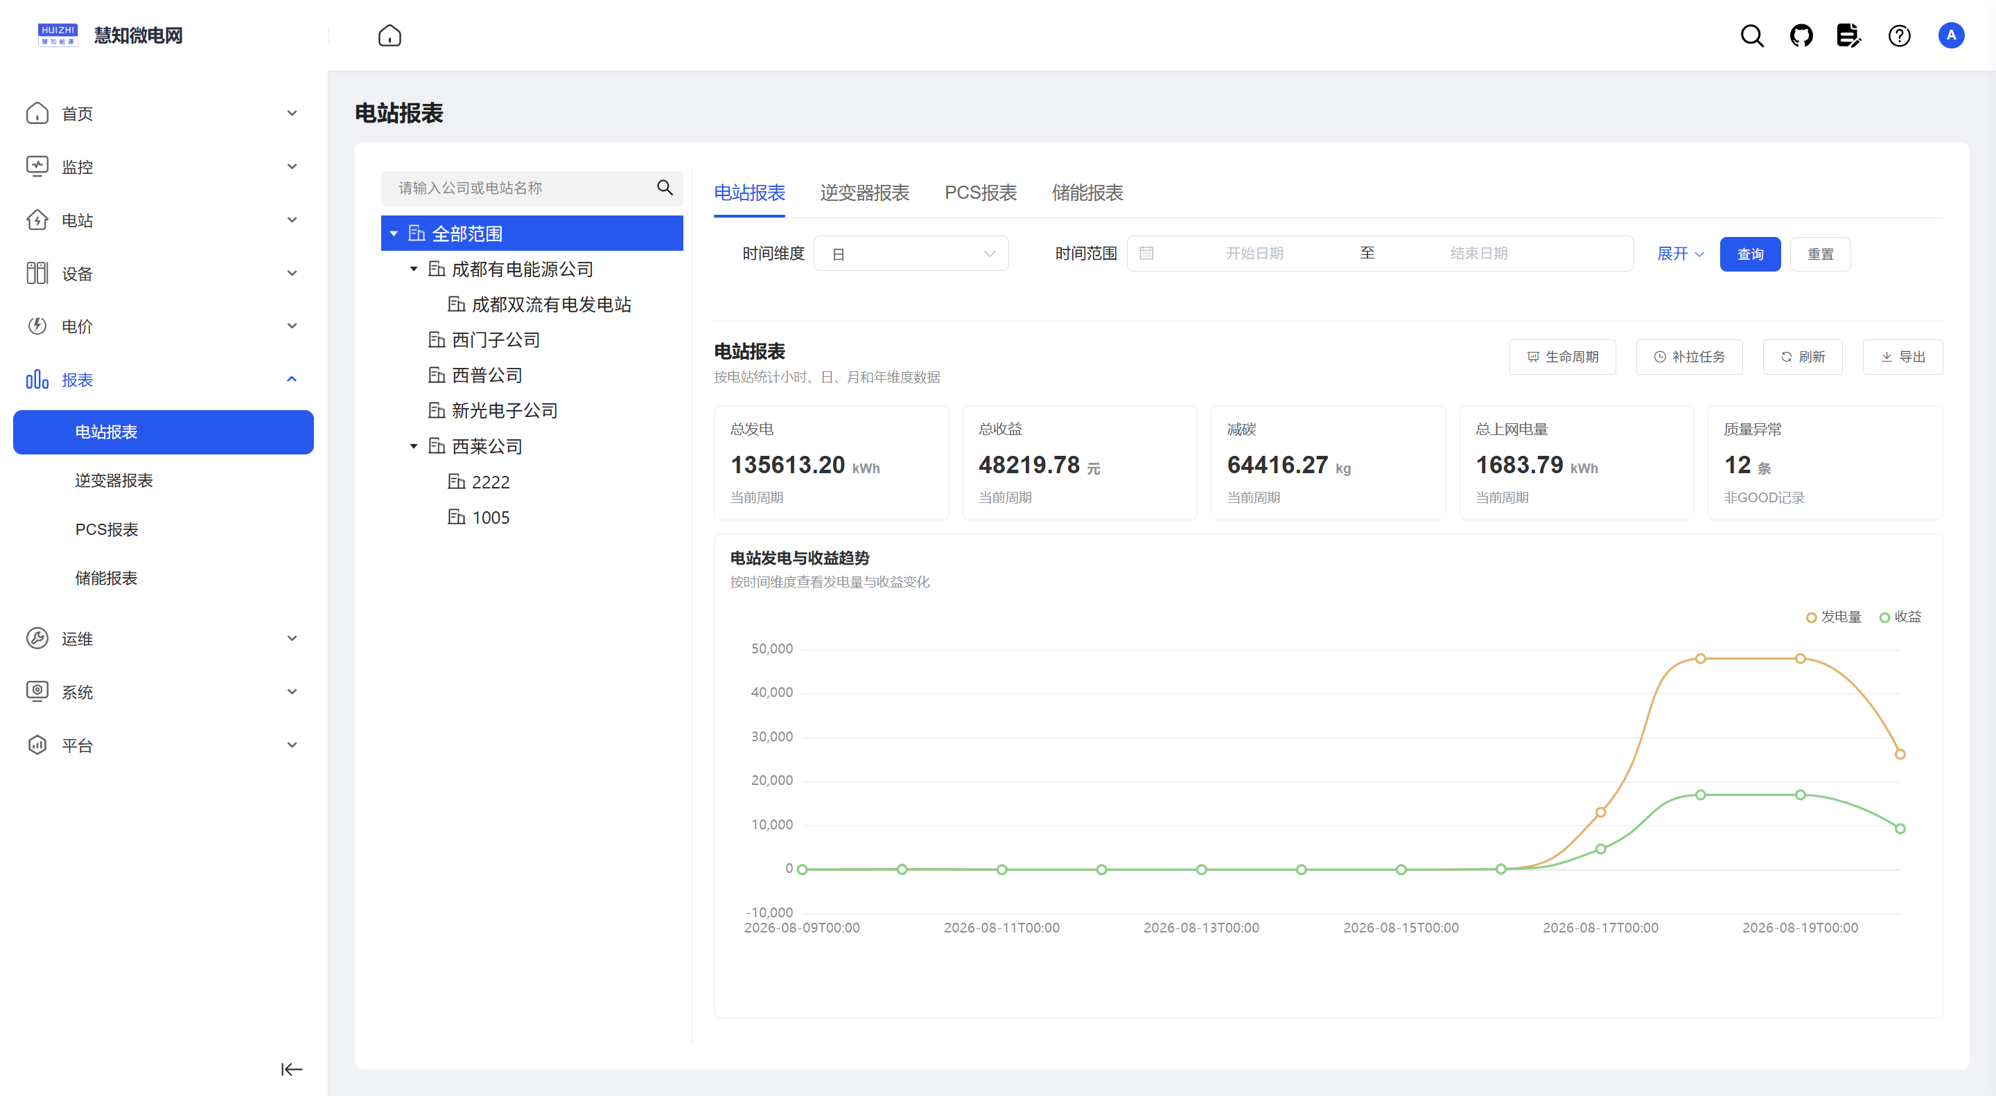
Task: Click the home icon in top bar
Action: tap(389, 35)
